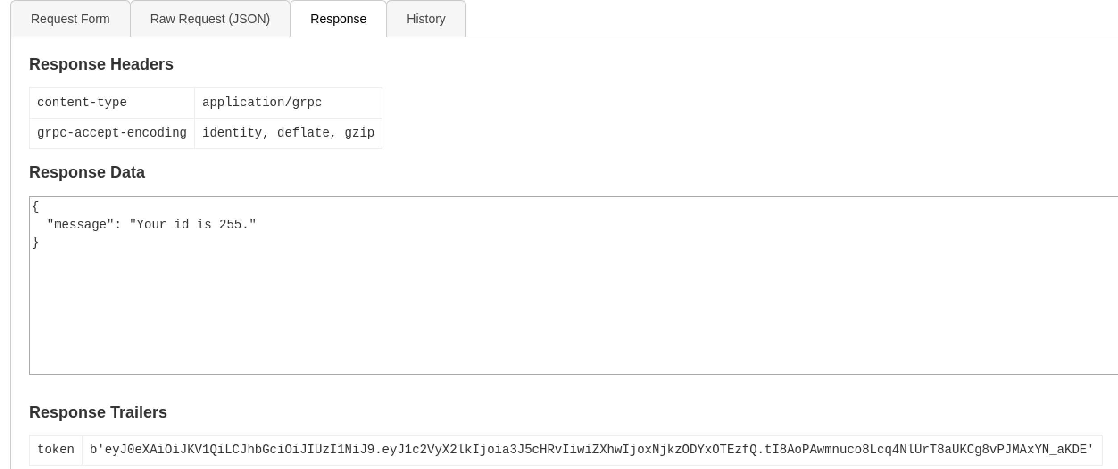Click the token trailer name cell
1118x469 pixels.
pyautogui.click(x=55, y=450)
